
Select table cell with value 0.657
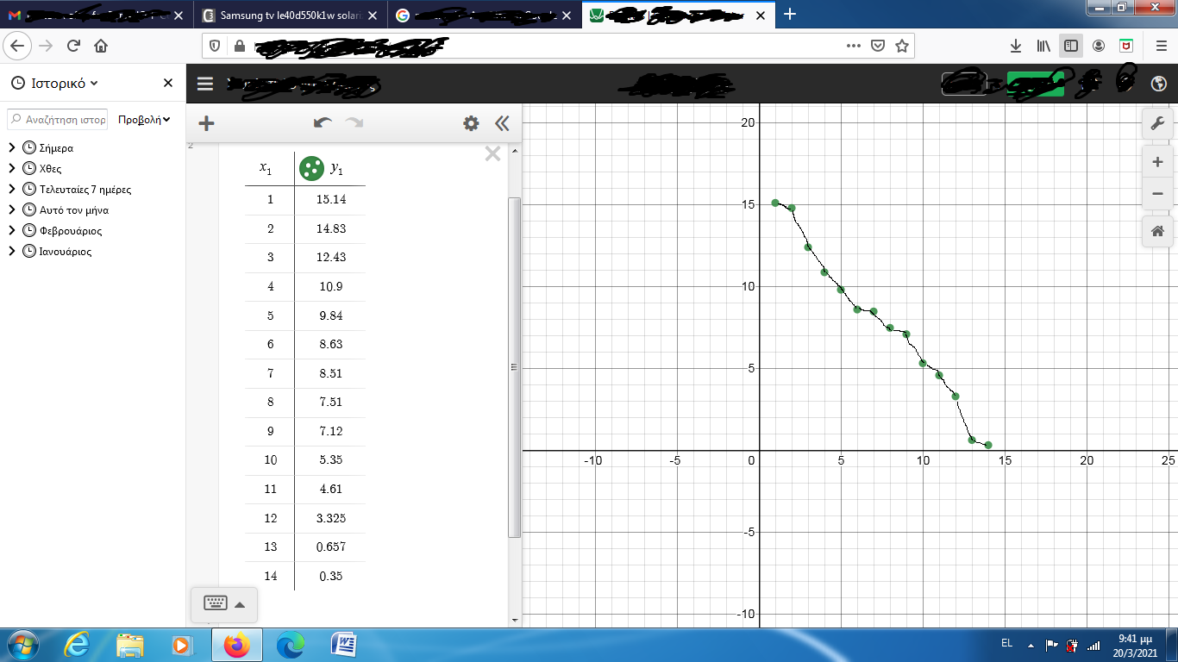(x=330, y=547)
